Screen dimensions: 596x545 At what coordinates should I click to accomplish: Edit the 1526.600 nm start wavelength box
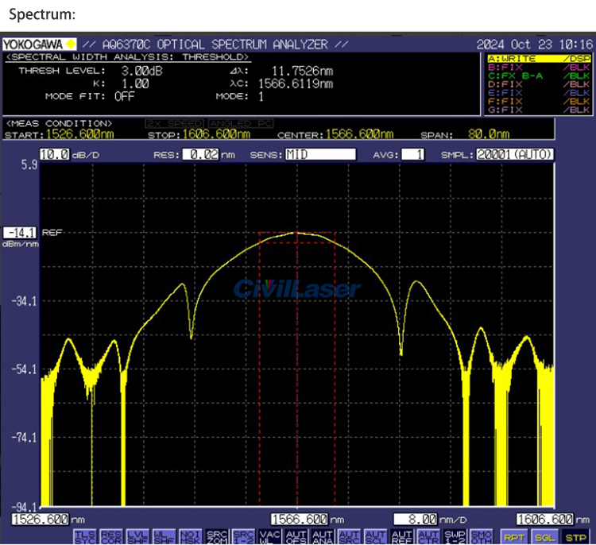click(41, 519)
